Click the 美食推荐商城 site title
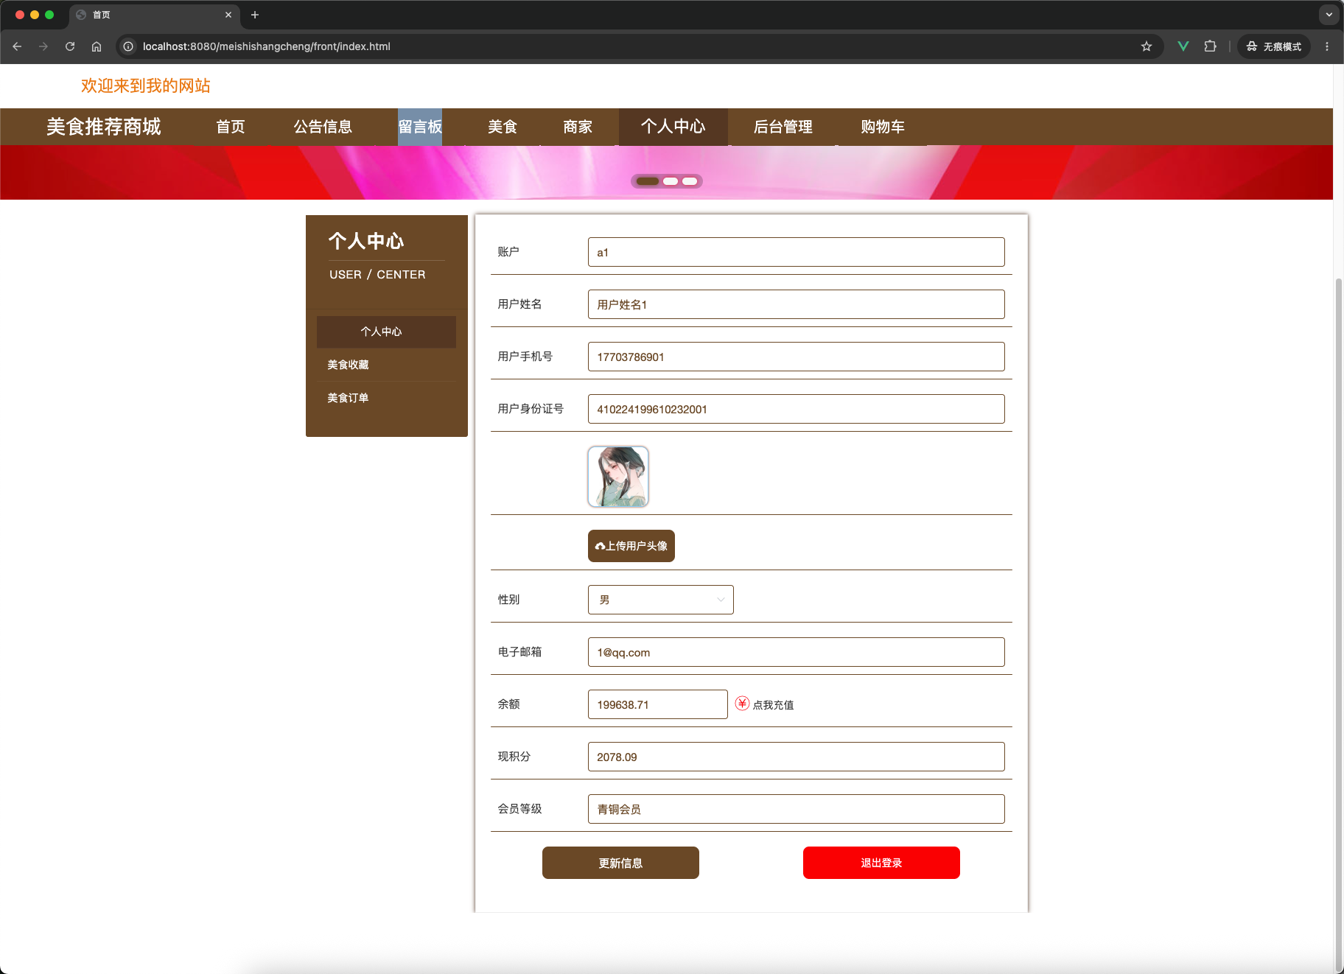The height and width of the screenshot is (974, 1344). click(x=104, y=127)
